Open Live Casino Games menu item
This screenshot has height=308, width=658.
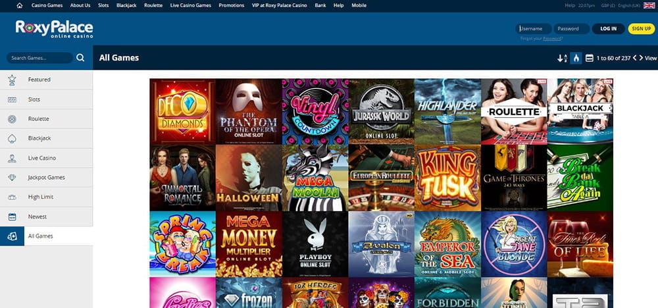[191, 5]
